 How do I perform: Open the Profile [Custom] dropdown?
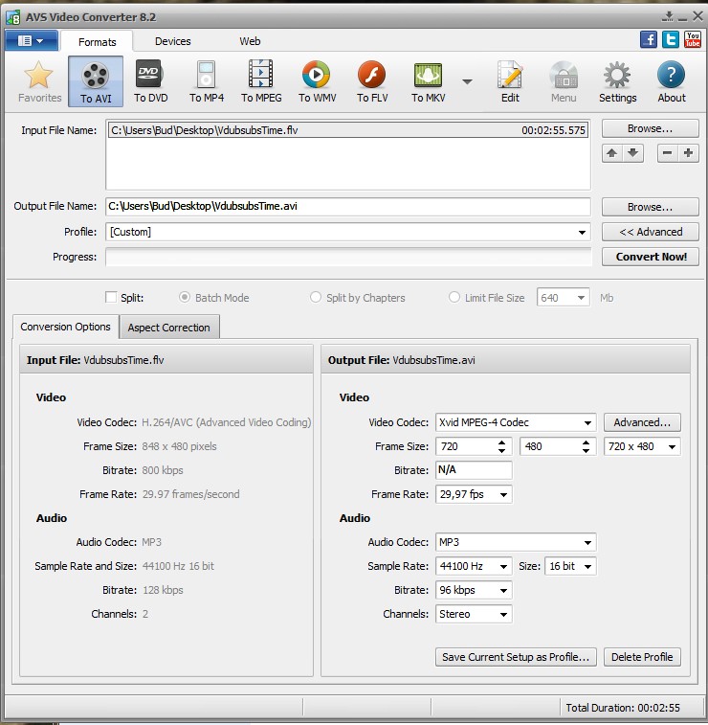pyautogui.click(x=348, y=232)
